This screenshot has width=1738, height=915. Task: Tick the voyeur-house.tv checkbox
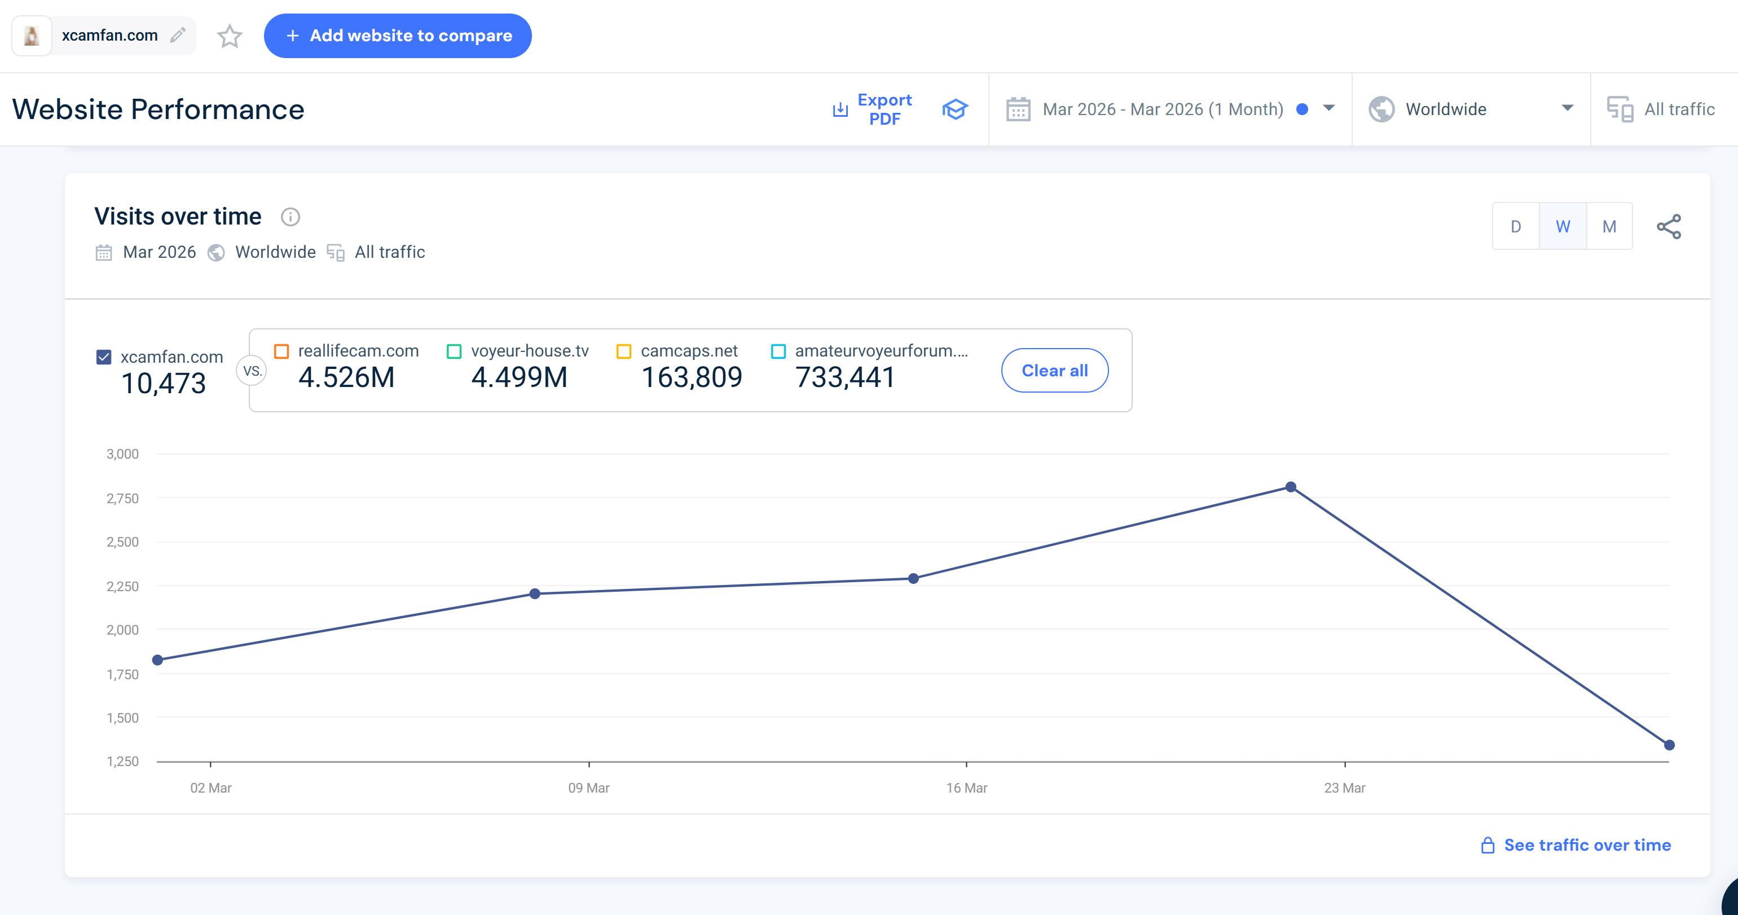(x=454, y=351)
